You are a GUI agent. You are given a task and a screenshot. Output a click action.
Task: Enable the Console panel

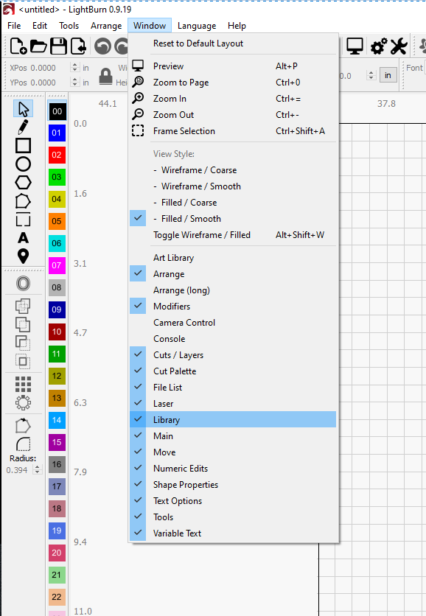pyautogui.click(x=233, y=339)
